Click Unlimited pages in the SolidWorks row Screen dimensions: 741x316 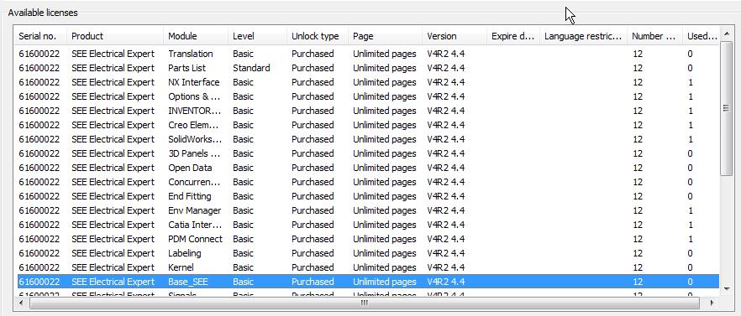click(x=384, y=139)
